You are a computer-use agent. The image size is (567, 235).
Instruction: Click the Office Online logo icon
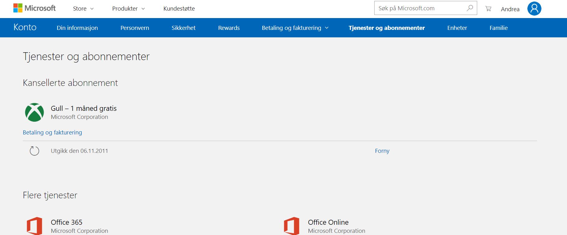tap(292, 226)
